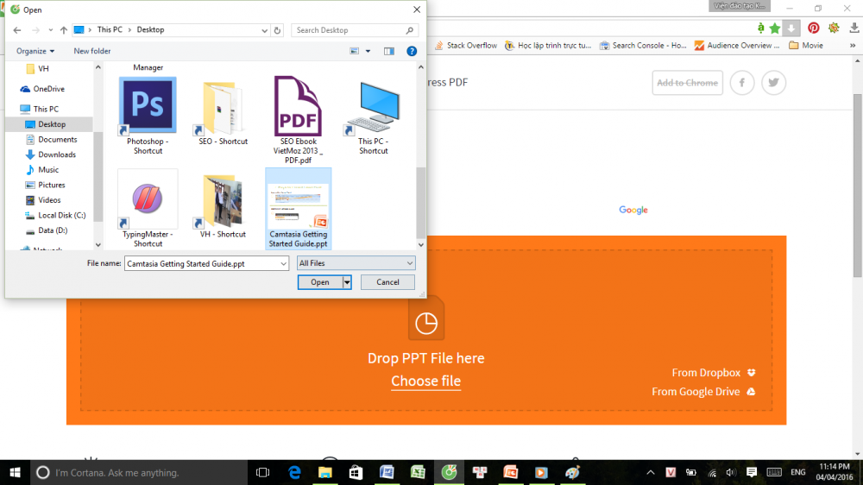Expand the address bar path dropdown
The image size is (863, 485).
264,30
